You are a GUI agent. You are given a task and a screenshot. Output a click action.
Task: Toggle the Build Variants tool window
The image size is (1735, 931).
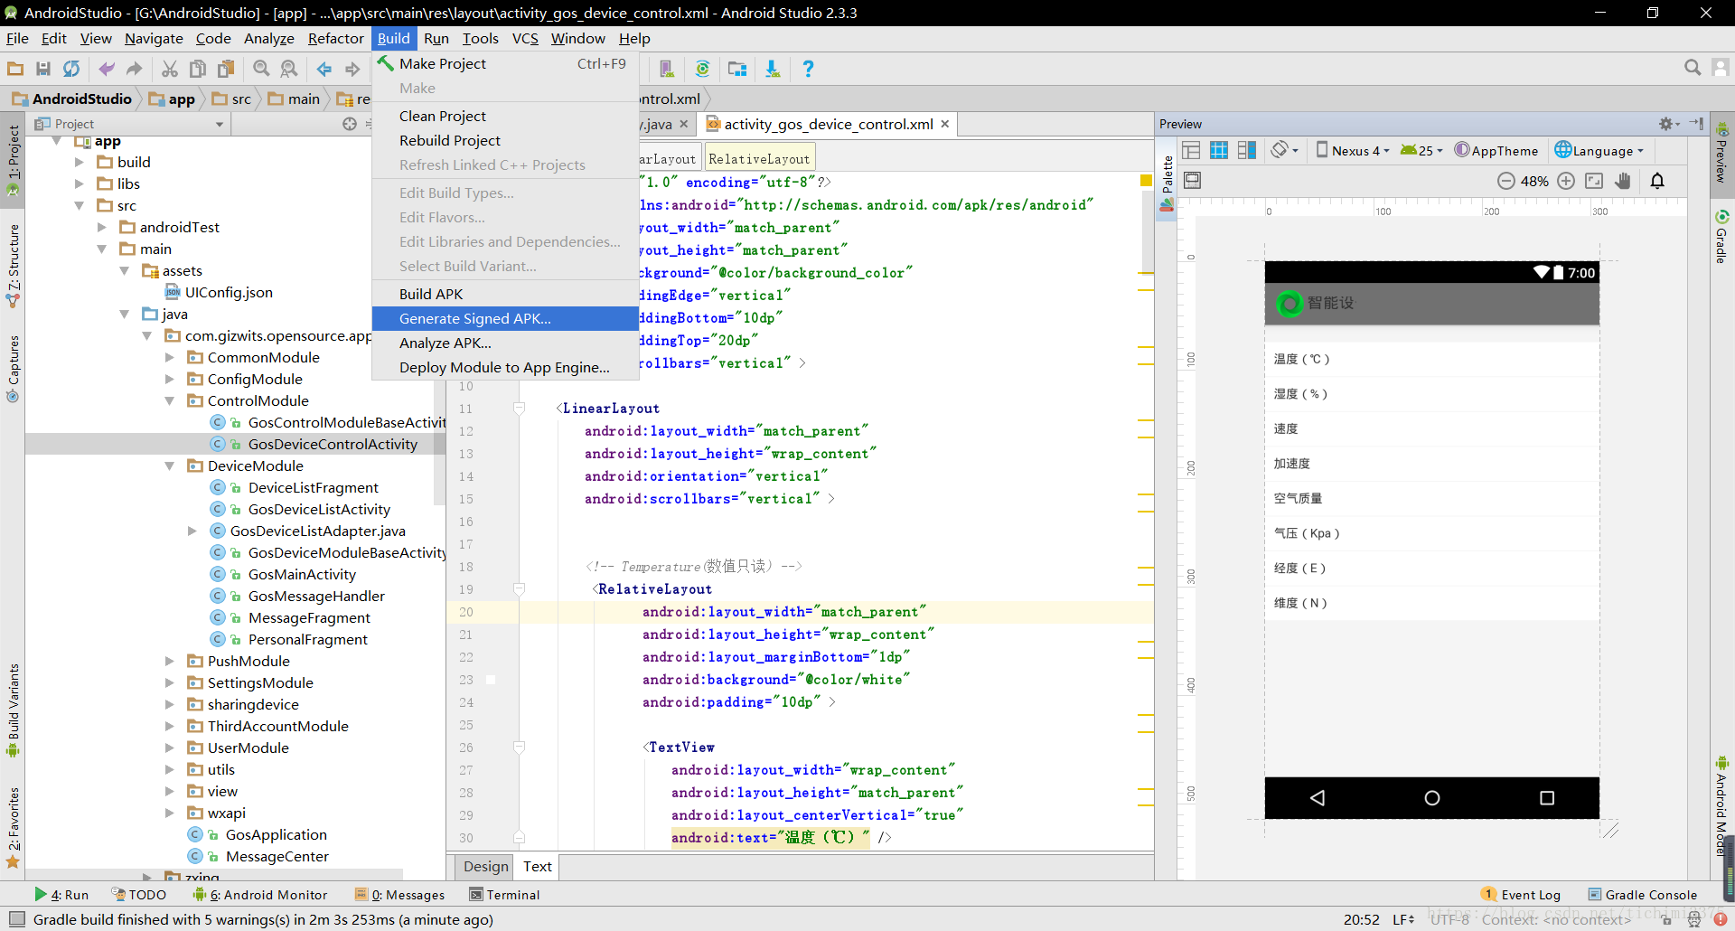click(x=14, y=711)
